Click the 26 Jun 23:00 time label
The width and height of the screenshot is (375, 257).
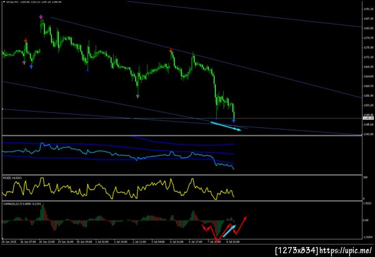pyautogui.click(x=47, y=242)
